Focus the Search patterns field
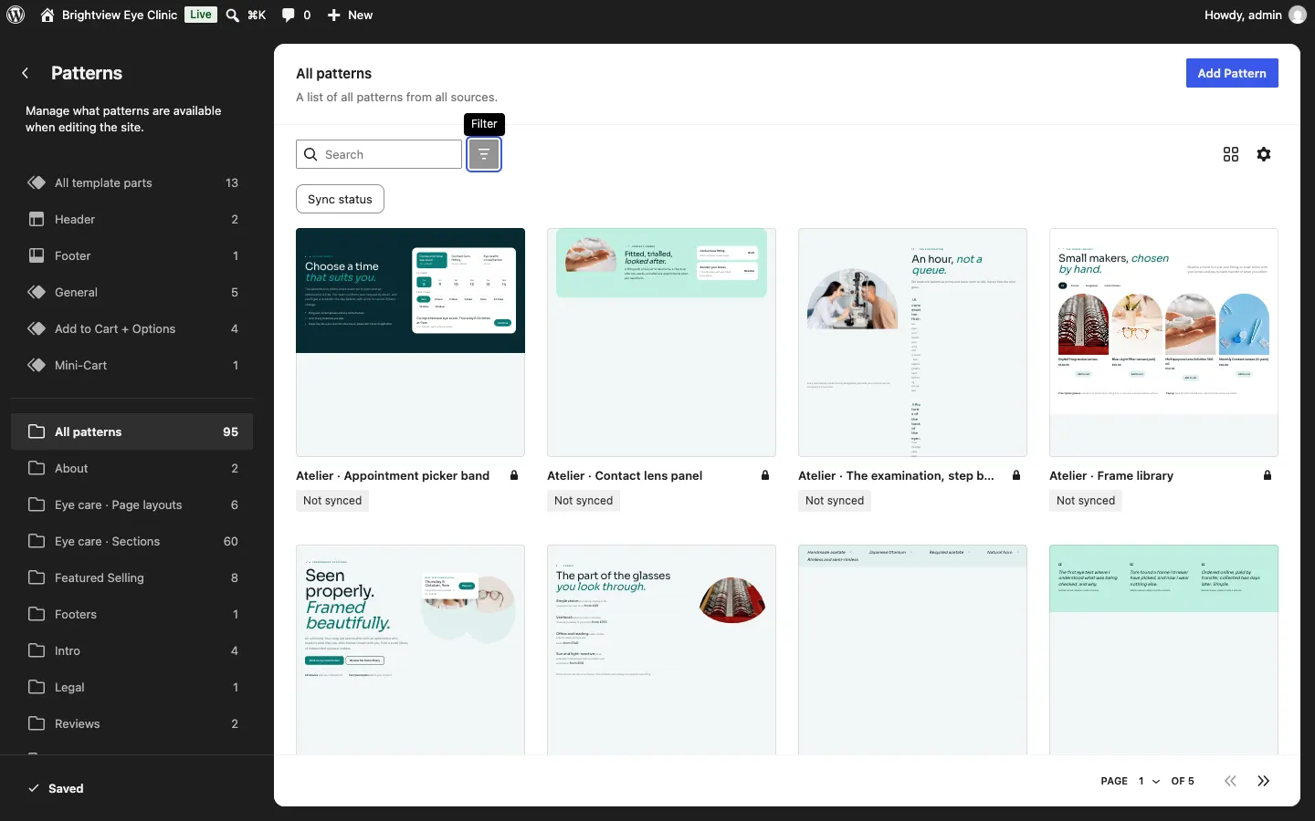The image size is (1315, 821). click(x=379, y=154)
